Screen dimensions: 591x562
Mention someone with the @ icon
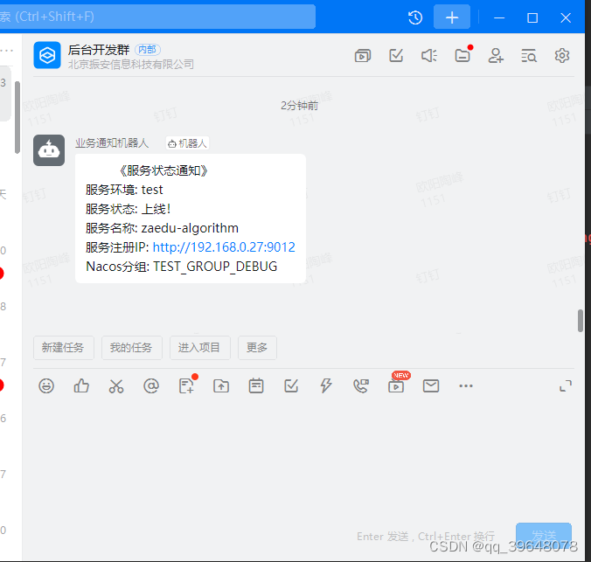coord(151,386)
